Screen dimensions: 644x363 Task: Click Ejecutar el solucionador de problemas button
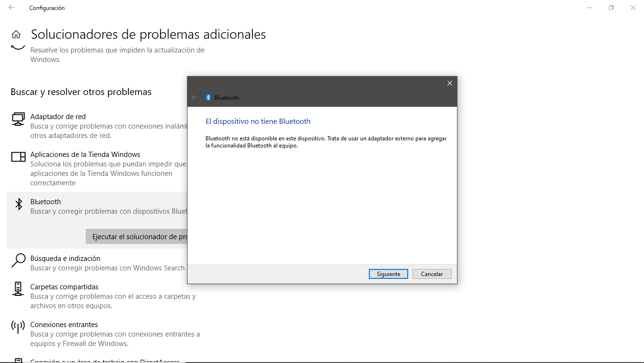[x=137, y=236]
